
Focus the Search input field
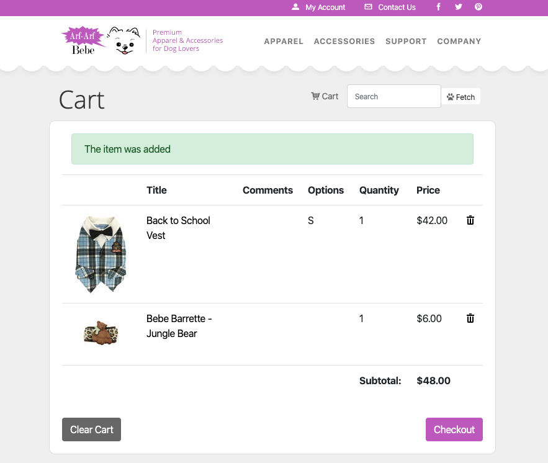pyautogui.click(x=393, y=96)
